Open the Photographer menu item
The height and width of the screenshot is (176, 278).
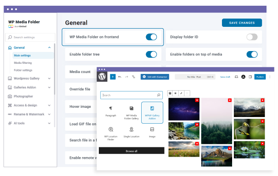pos(23,96)
